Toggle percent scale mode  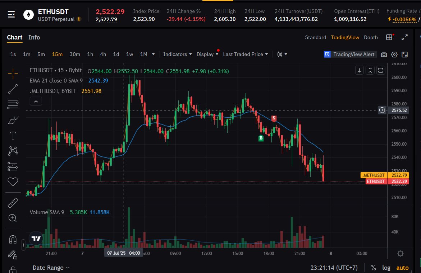pos(373,268)
